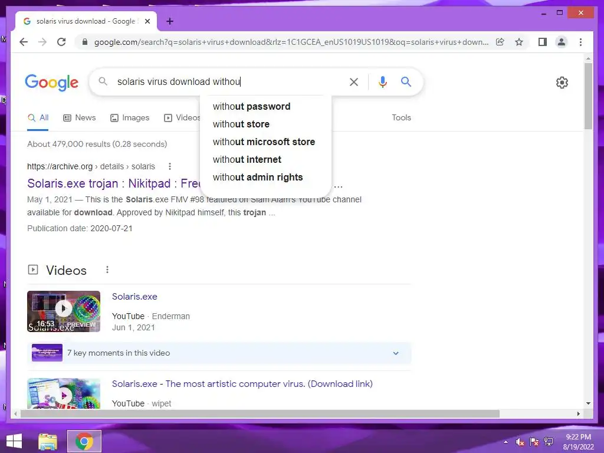
Task: Open 'The most artistic computer virus' video link
Action: [242, 384]
